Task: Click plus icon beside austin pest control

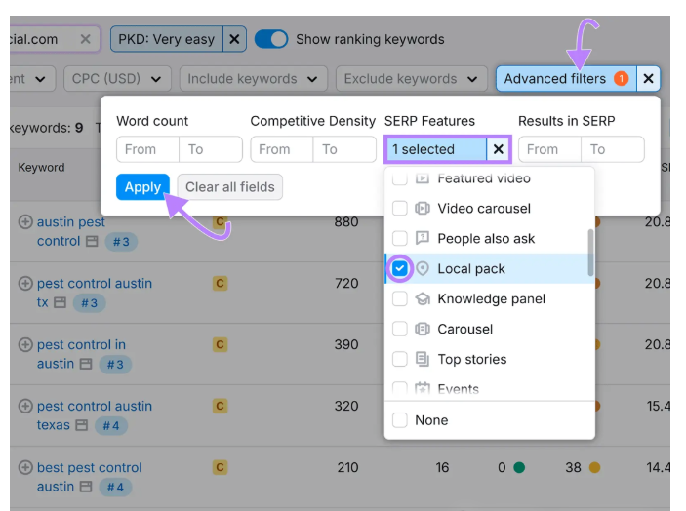Action: coord(25,222)
